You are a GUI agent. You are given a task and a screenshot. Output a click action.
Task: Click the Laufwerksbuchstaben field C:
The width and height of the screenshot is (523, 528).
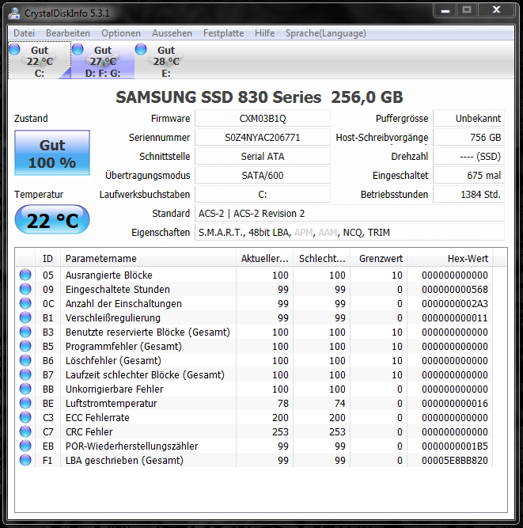(x=263, y=194)
